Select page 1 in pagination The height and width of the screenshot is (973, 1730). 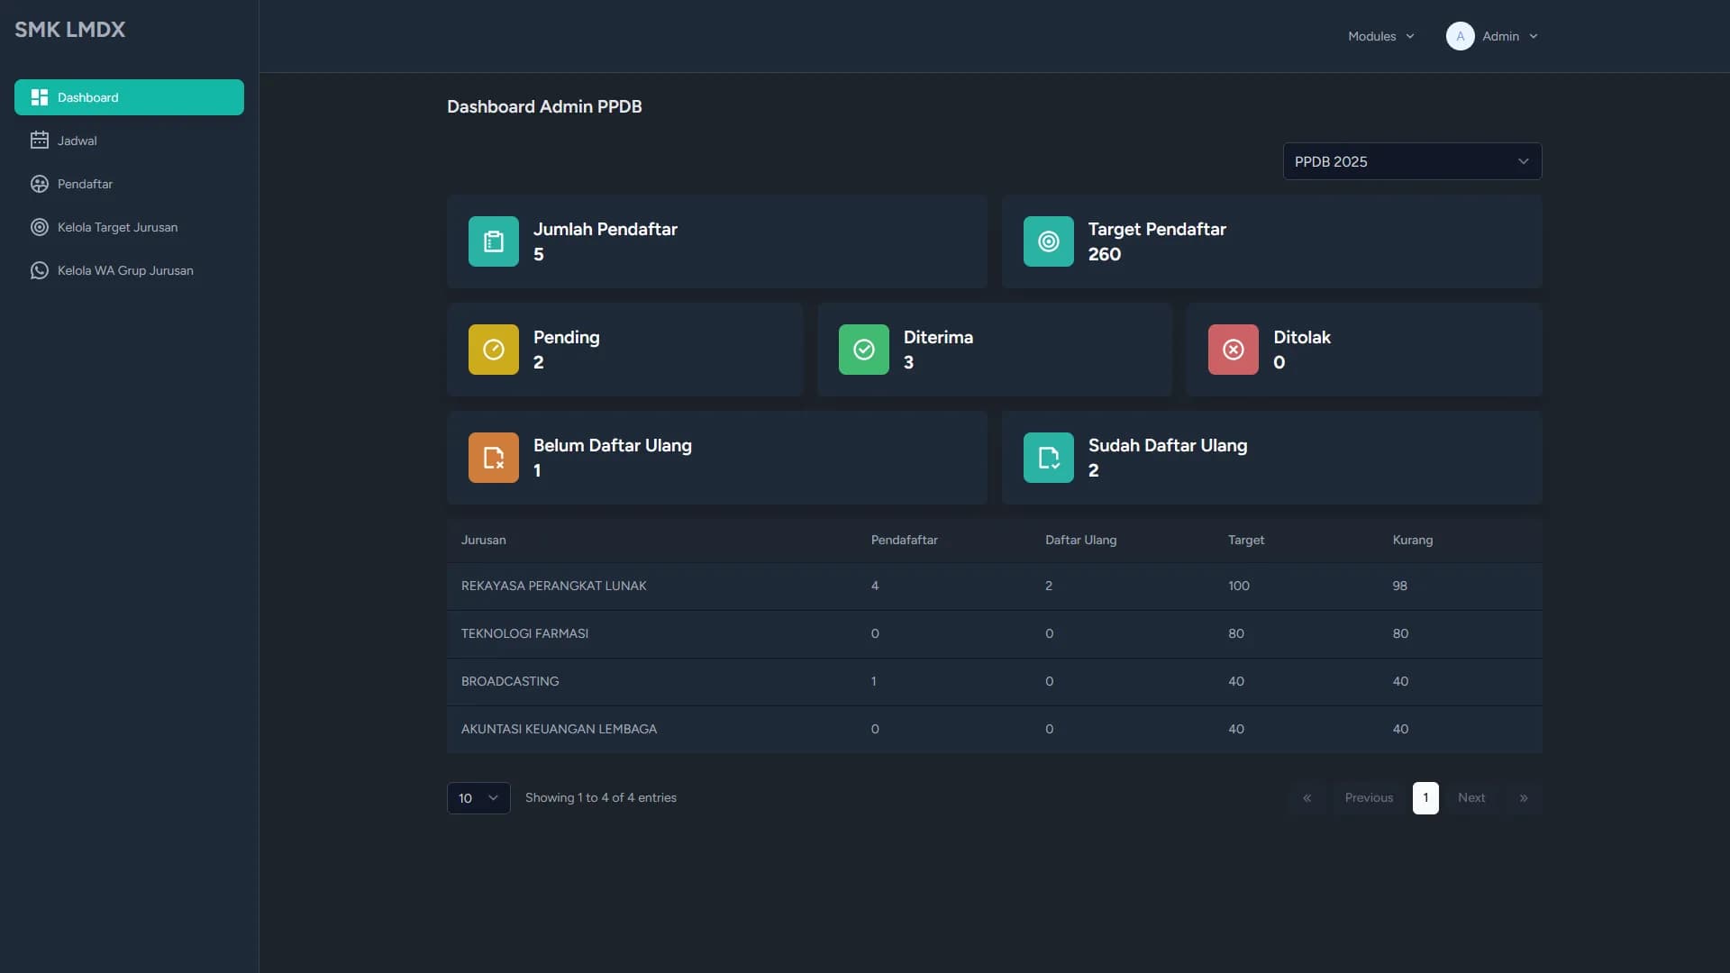(1425, 798)
